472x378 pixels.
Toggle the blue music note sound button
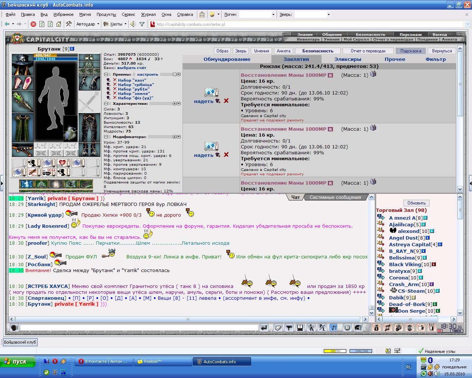333,327
